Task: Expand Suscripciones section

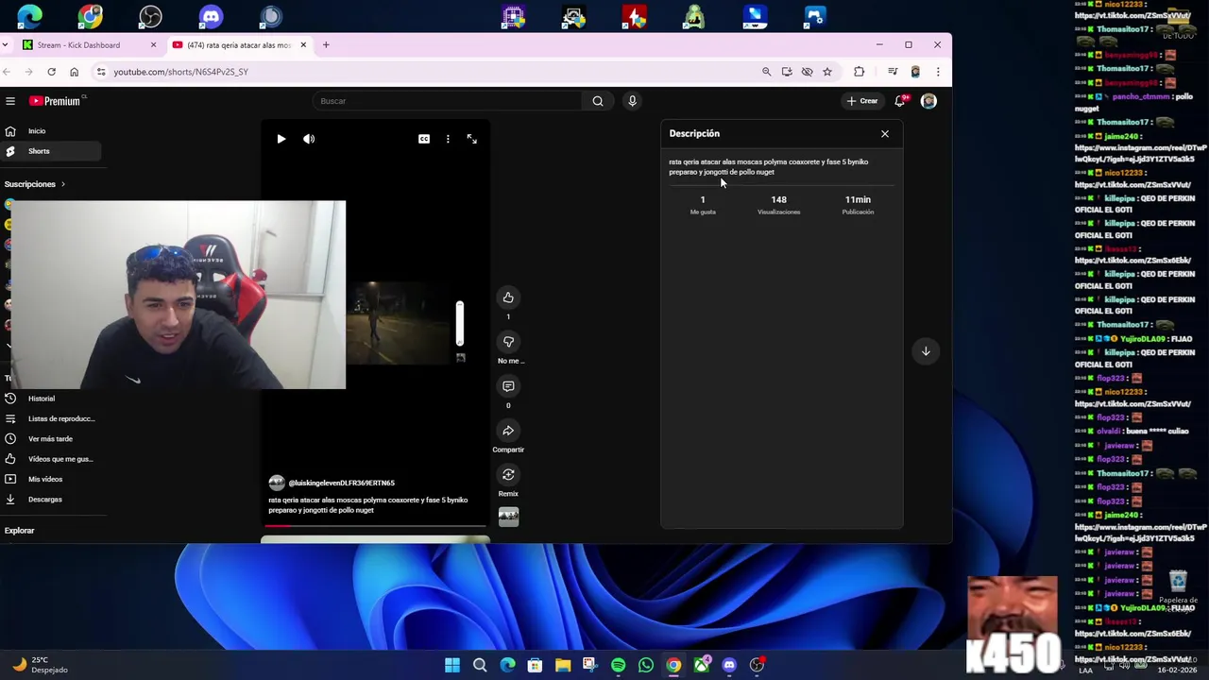Action: [x=35, y=184]
